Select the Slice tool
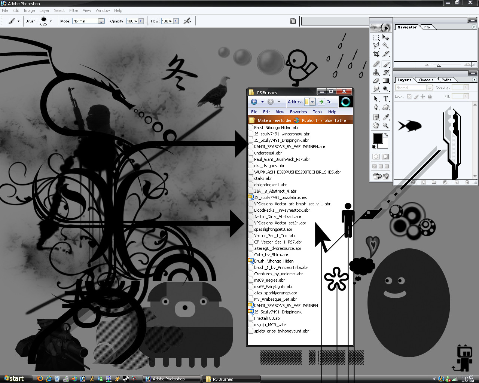 [x=386, y=53]
